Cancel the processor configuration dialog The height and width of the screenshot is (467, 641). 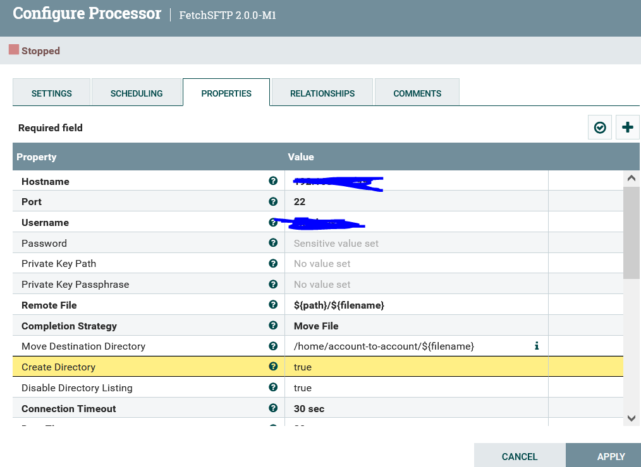point(519,456)
